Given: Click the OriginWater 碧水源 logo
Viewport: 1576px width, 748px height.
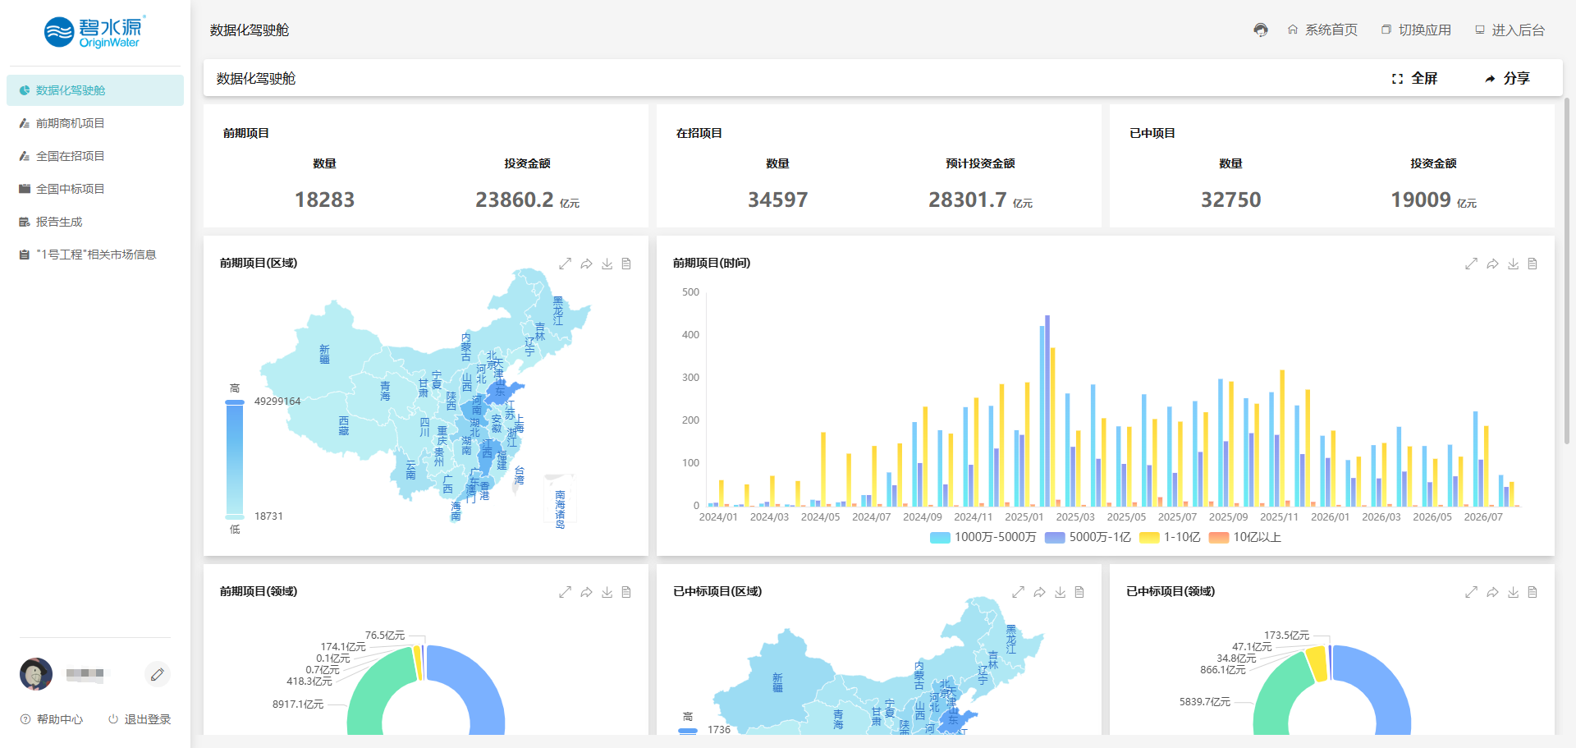Looking at the screenshot, I should pos(94,32).
